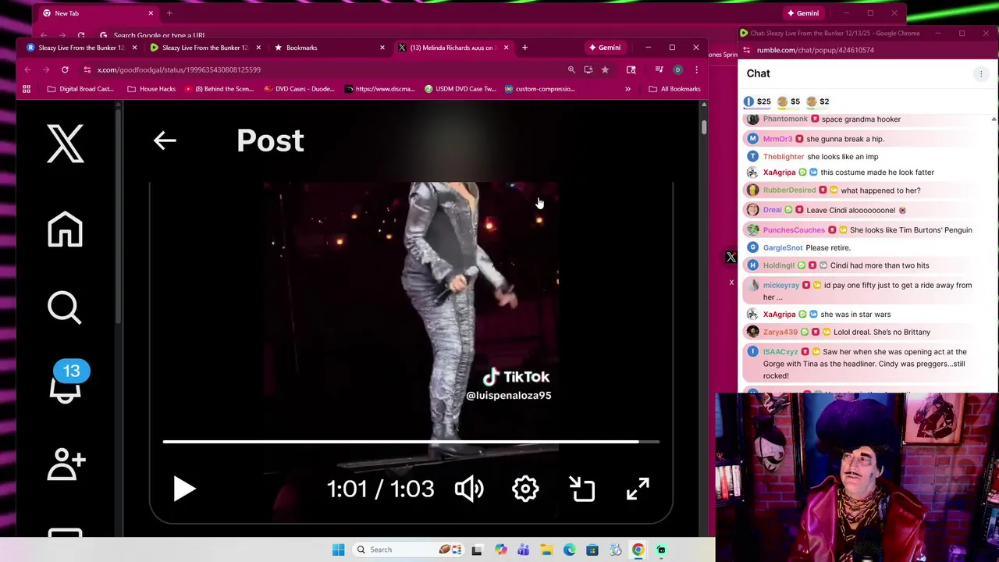The image size is (999, 562).
Task: Open File Explorer from the taskbar
Action: (546, 550)
